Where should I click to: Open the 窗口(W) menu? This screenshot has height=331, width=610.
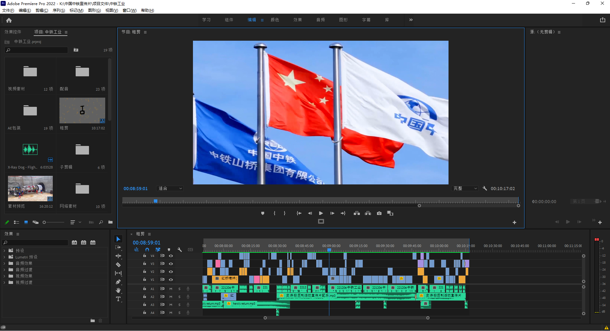129,10
